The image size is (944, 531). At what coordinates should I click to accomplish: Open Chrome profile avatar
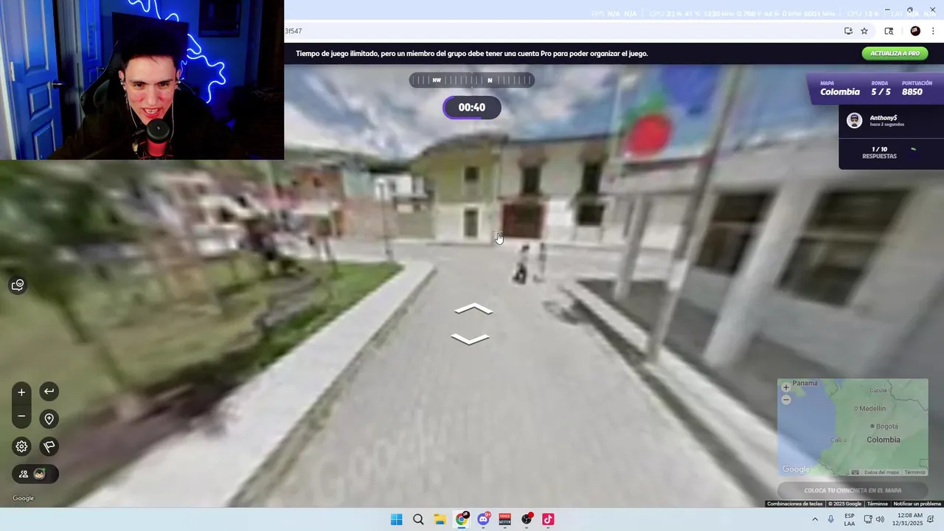(915, 31)
